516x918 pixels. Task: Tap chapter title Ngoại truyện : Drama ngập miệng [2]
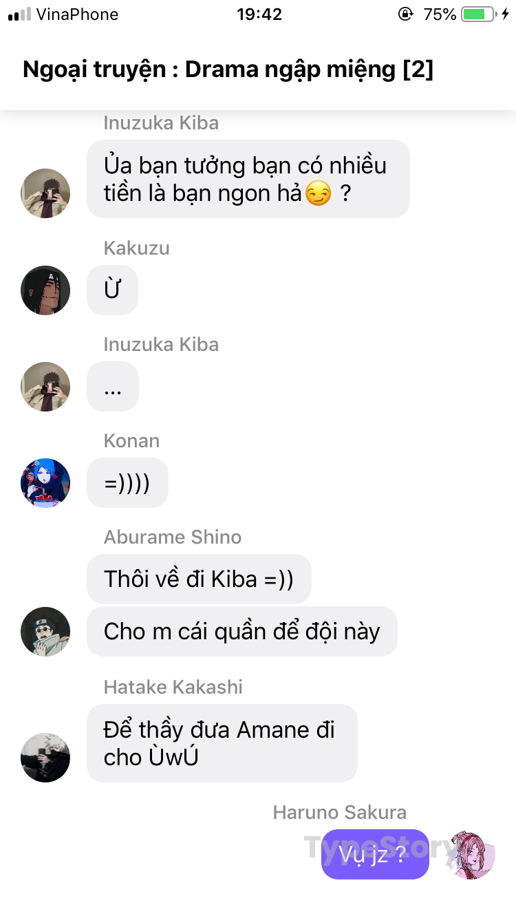[x=228, y=70]
